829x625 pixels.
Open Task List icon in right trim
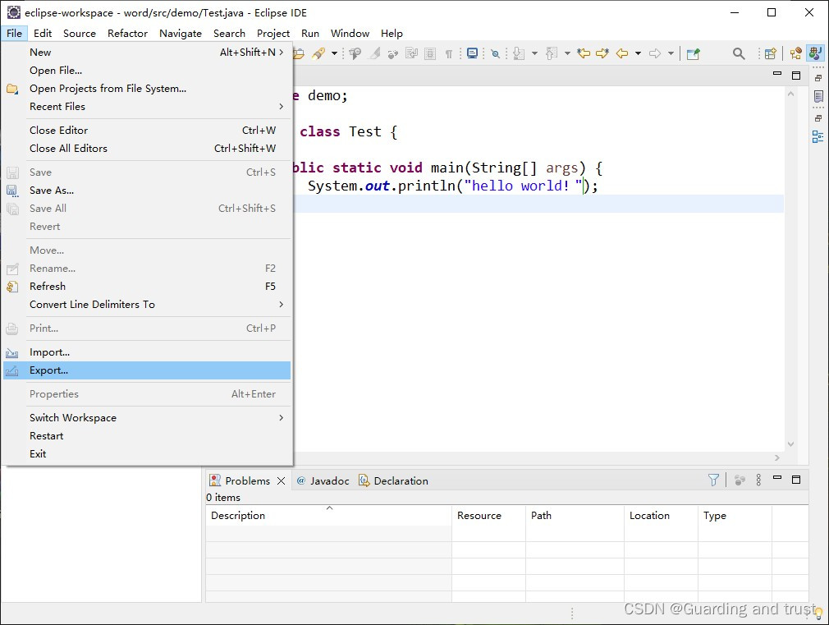[818, 96]
